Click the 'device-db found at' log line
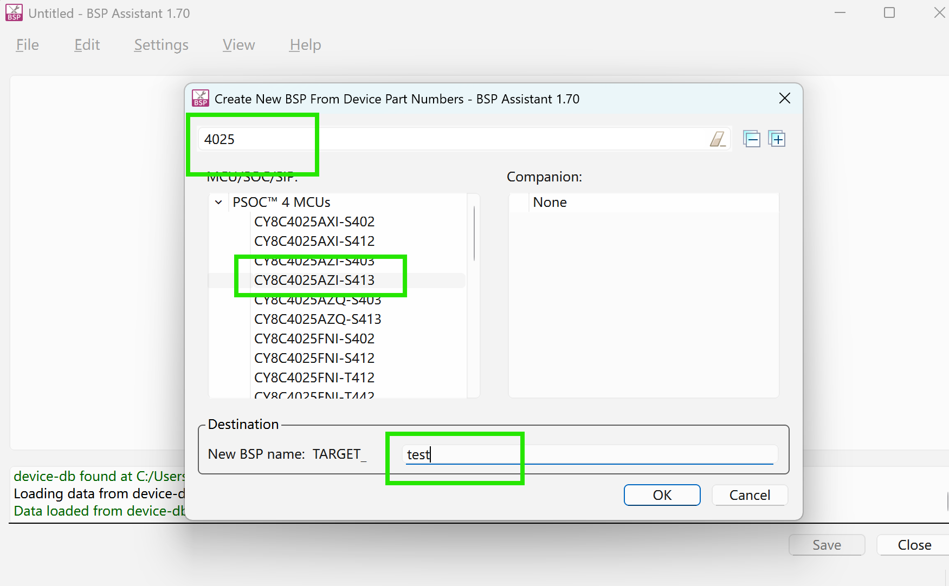This screenshot has height=586, width=949. (x=99, y=476)
